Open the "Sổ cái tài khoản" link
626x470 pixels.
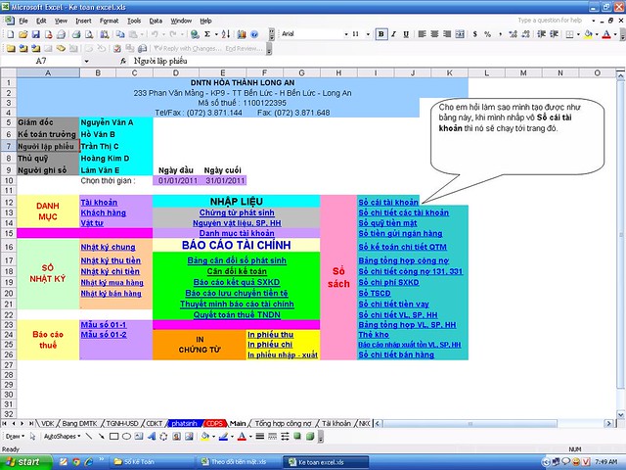(388, 202)
